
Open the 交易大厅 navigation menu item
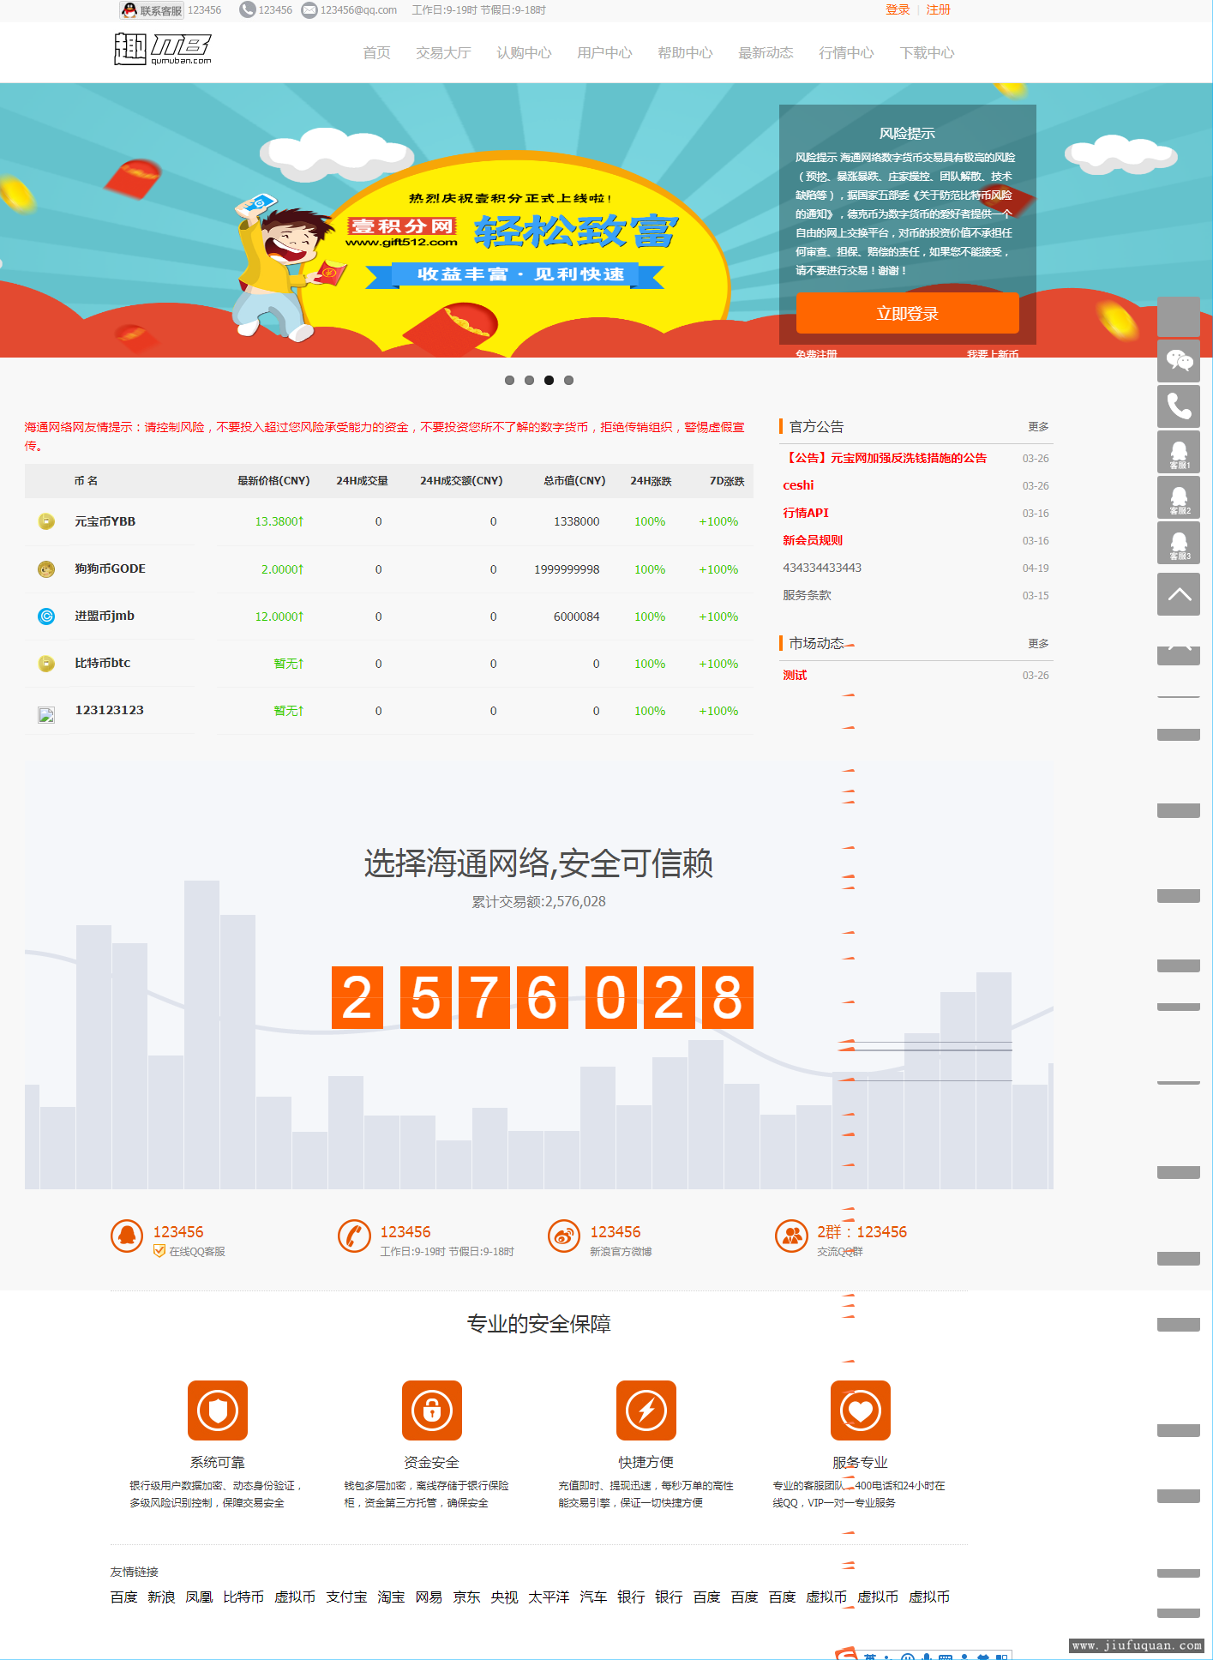coord(443,53)
